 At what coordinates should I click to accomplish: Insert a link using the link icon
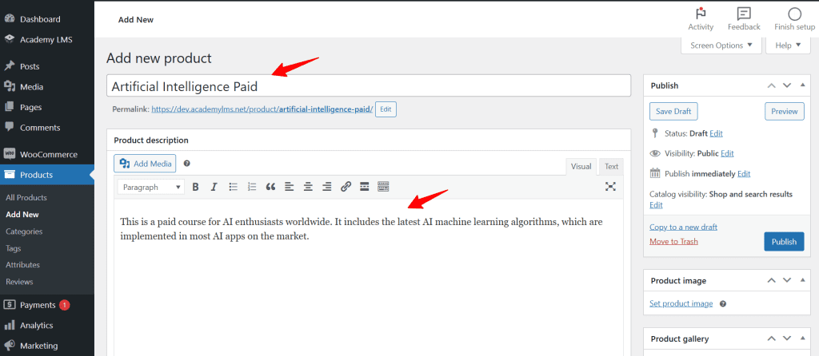pyautogui.click(x=346, y=187)
